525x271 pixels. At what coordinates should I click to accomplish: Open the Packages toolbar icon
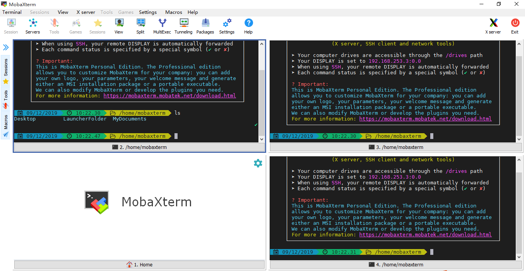tap(205, 26)
